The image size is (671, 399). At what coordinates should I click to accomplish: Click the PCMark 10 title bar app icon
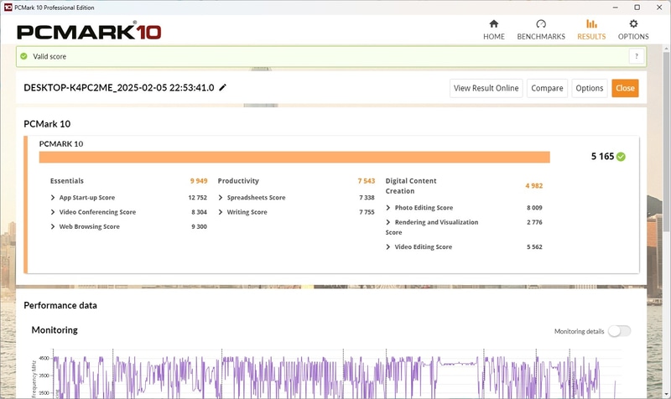(x=8, y=8)
